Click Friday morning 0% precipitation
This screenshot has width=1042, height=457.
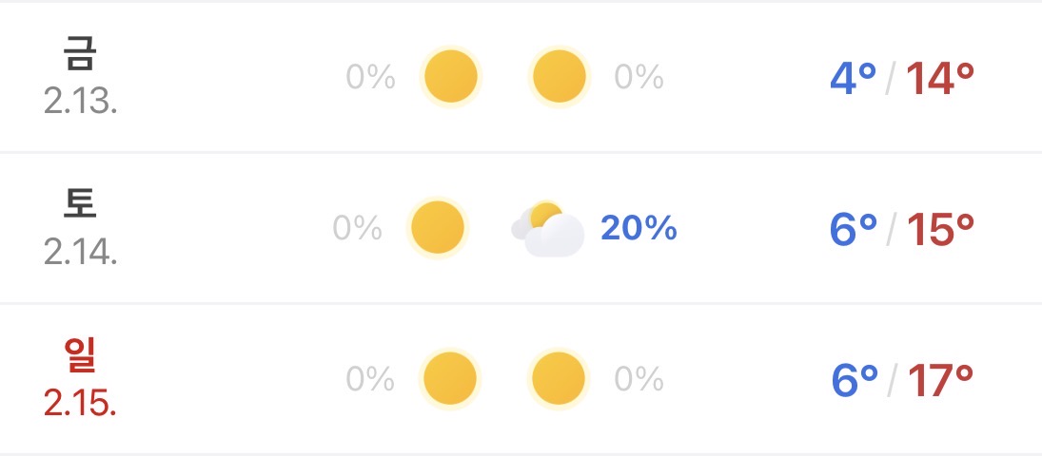pos(370,77)
